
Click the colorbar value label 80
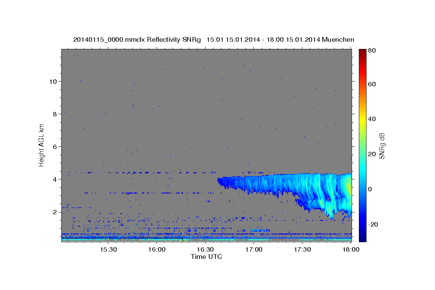point(372,51)
